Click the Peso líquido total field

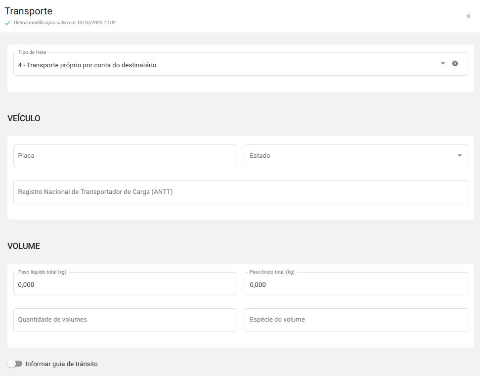125,284
